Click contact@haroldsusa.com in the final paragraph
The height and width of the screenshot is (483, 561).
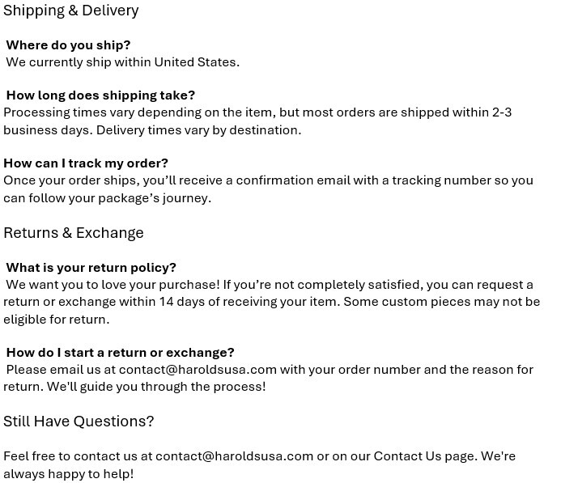235,456
